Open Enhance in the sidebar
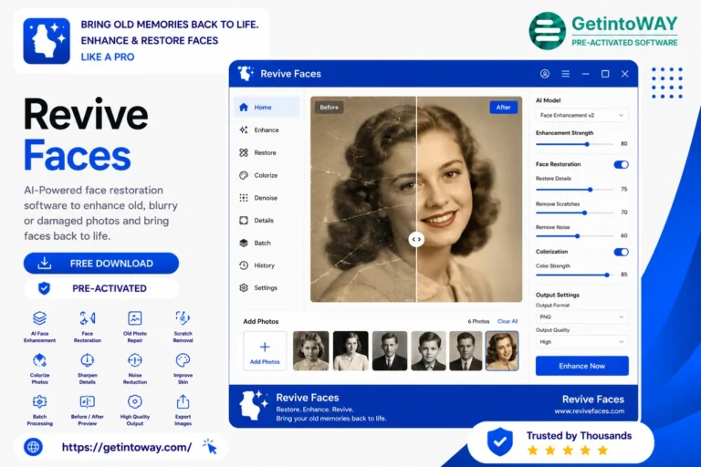 [x=267, y=130]
